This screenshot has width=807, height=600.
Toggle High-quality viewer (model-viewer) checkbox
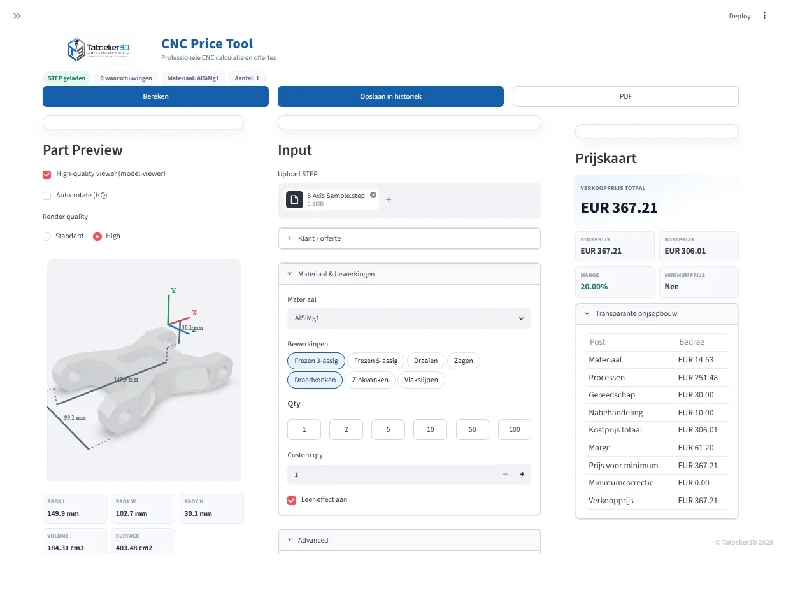coord(47,174)
